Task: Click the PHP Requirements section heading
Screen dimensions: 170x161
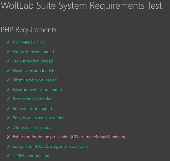Action: tap(29, 30)
